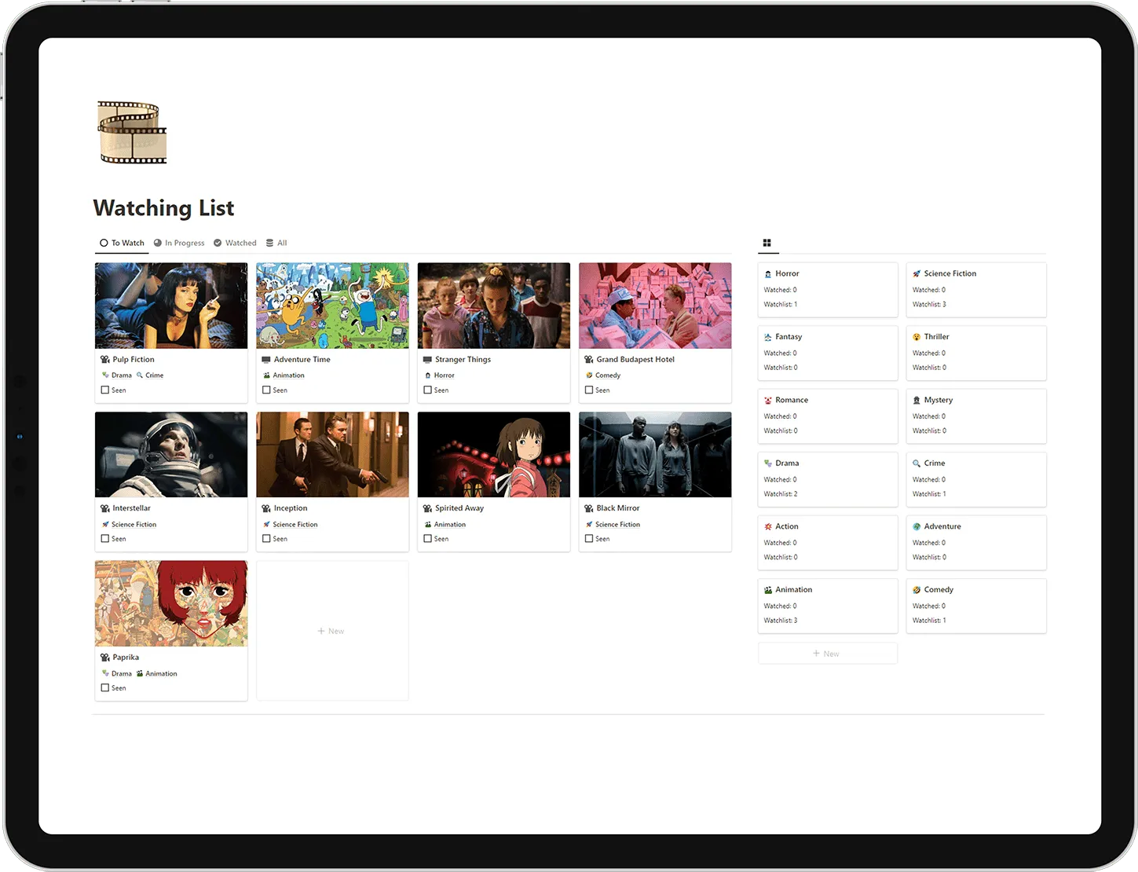Viewport: 1138px width, 872px height.
Task: Open the Watched tab
Action: [x=235, y=243]
